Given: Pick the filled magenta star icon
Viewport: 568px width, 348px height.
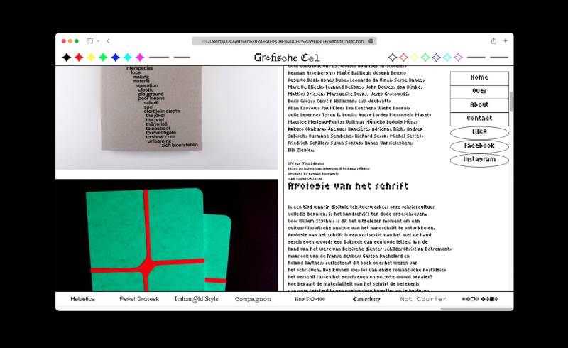Looking at the screenshot, I should click(x=140, y=58).
